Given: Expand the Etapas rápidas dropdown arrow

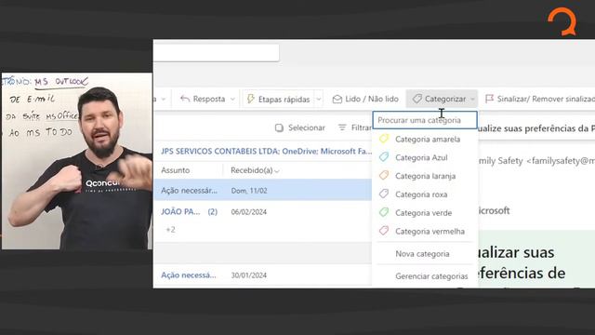Looking at the screenshot, I should click(319, 100).
